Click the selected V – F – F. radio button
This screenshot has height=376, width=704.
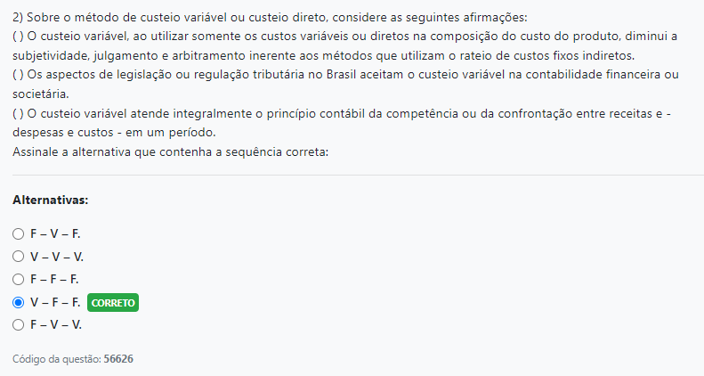(18, 303)
